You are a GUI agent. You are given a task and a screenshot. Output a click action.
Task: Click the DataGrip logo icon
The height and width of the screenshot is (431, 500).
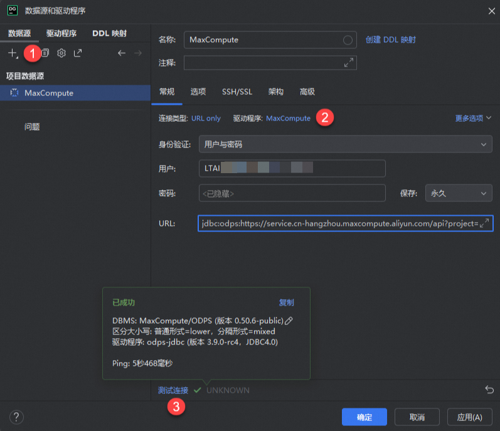[13, 11]
